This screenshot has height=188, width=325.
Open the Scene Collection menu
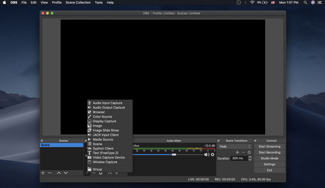point(78,2)
